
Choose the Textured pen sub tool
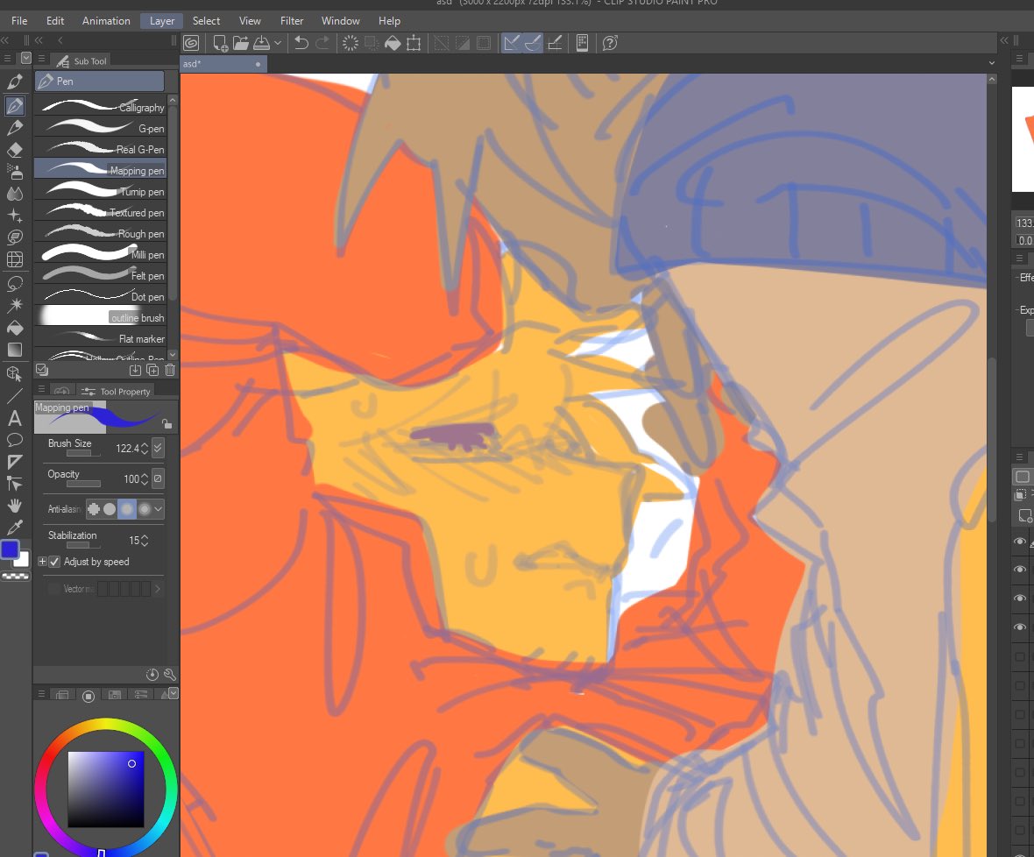100,212
